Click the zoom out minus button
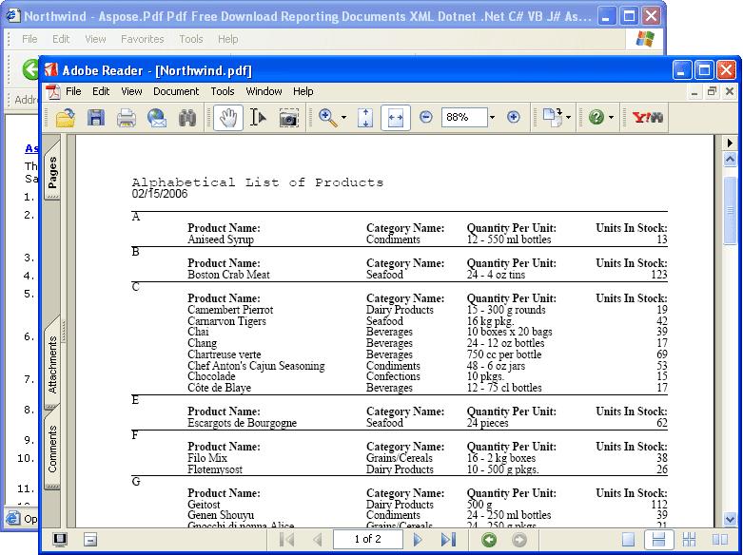The height and width of the screenshot is (555, 743). pos(426,117)
